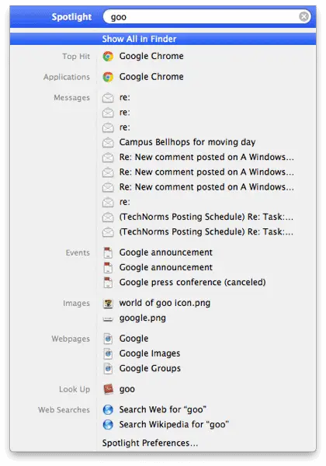
Task: Select Search Web for "goo"
Action: [163, 409]
